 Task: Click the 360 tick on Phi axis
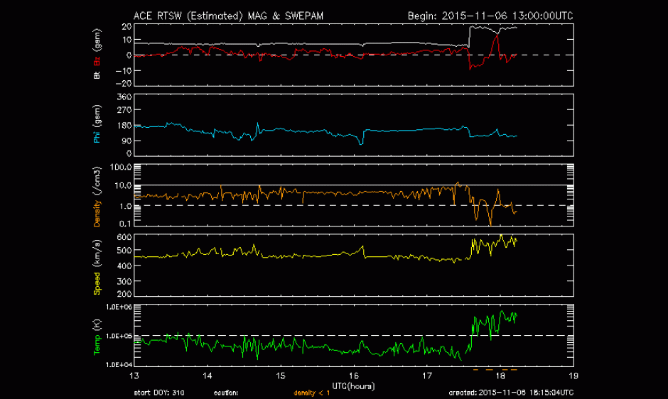tap(124, 97)
